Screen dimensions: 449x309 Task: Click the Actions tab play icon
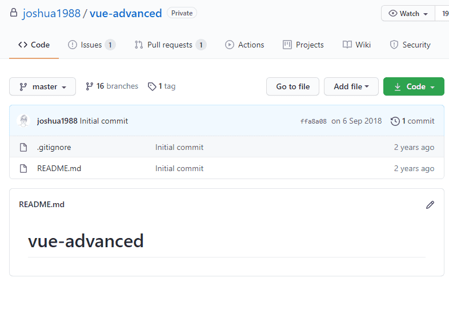[230, 45]
